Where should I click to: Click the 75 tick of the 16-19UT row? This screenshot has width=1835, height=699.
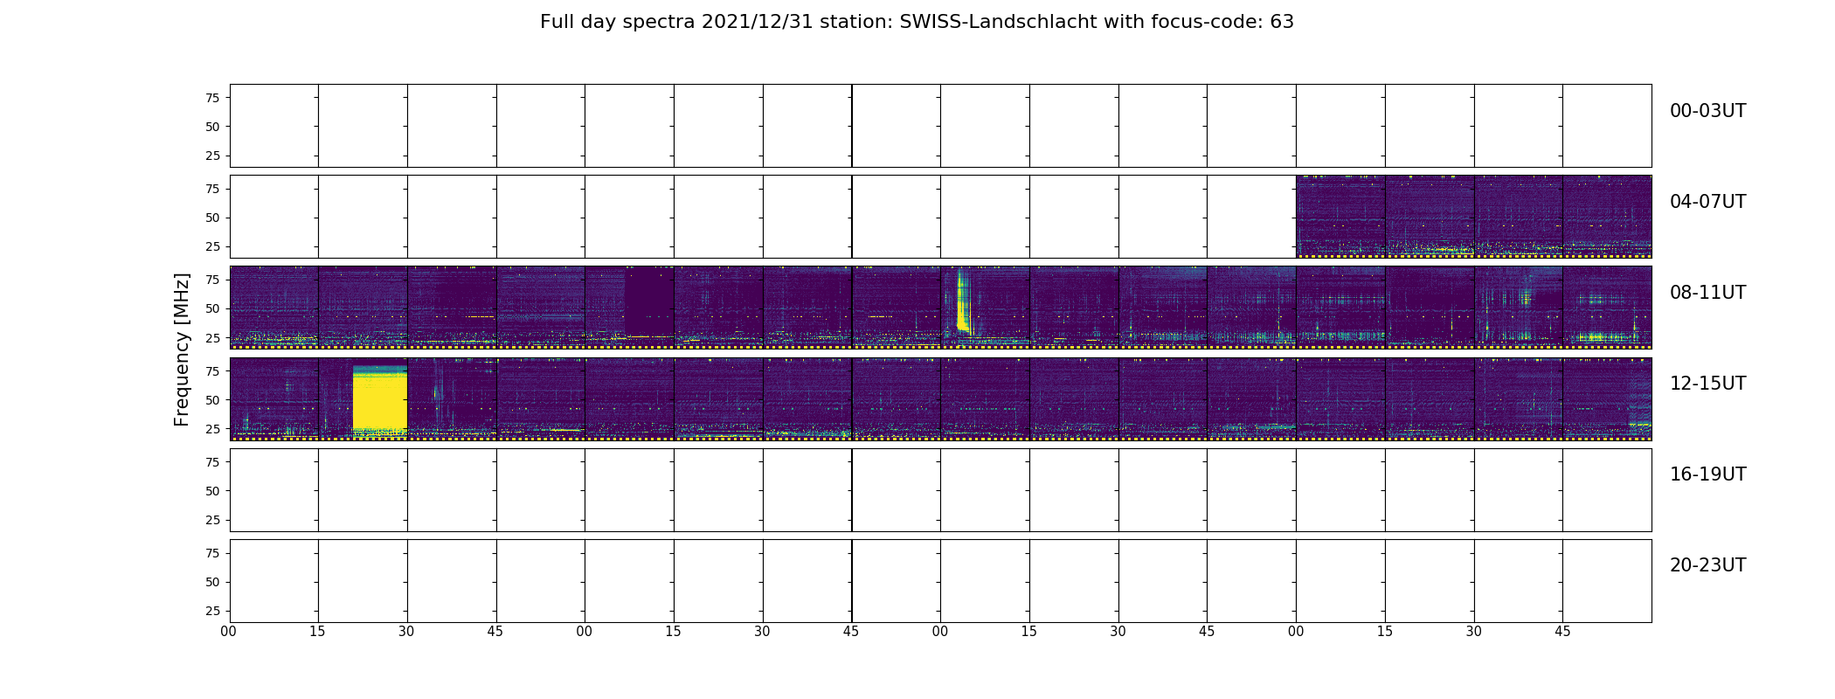(212, 462)
